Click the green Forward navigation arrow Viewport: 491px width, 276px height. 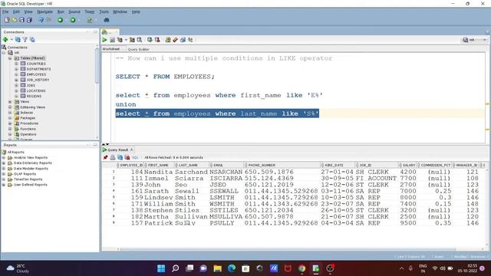tap(73, 20)
